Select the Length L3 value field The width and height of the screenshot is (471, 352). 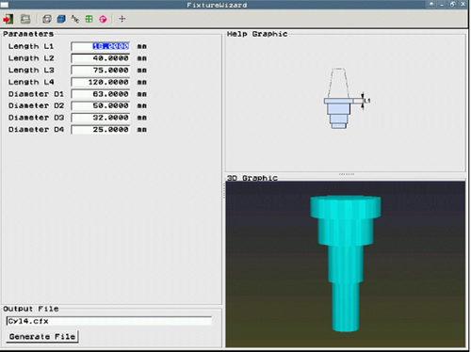coord(101,71)
